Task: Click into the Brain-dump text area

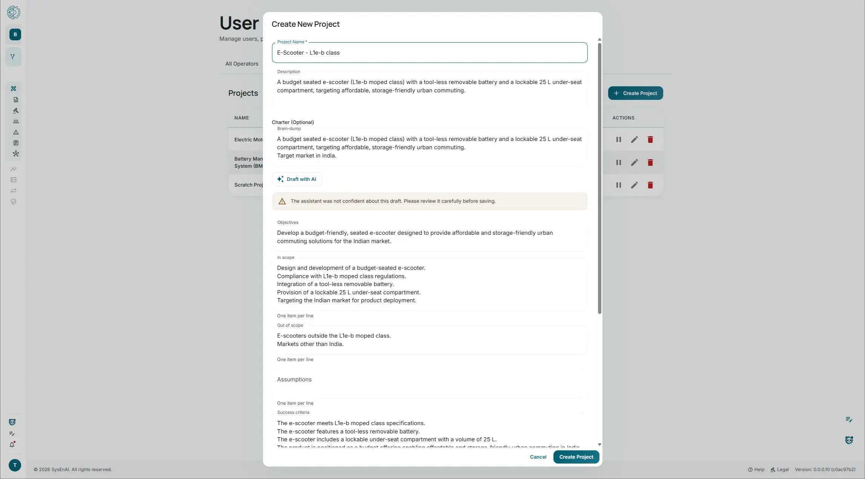Action: (x=429, y=147)
